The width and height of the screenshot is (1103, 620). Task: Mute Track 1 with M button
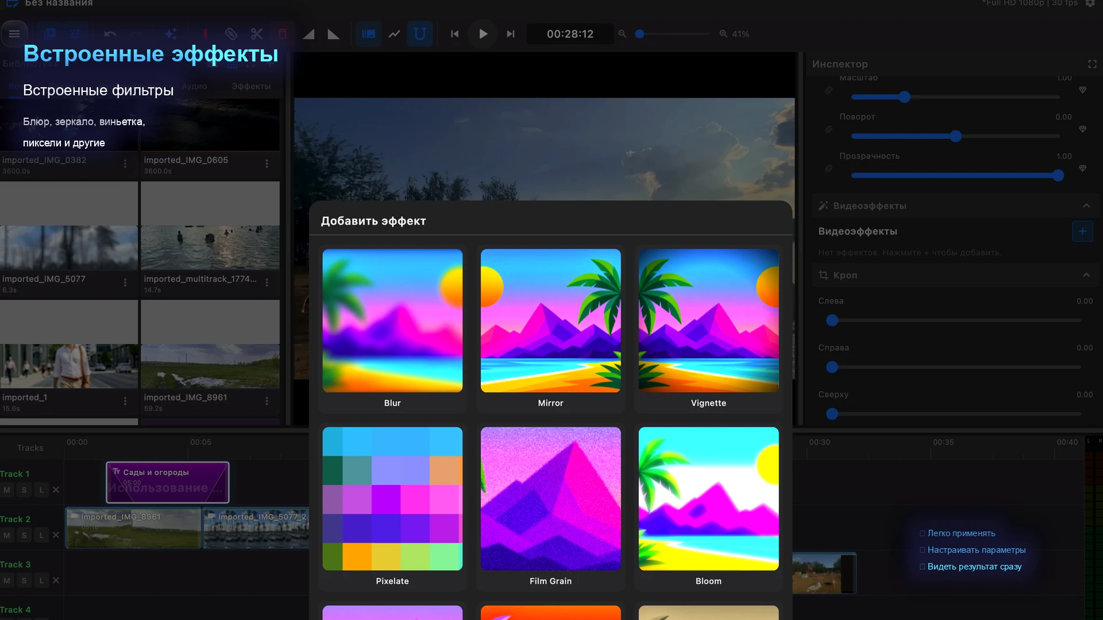click(7, 490)
